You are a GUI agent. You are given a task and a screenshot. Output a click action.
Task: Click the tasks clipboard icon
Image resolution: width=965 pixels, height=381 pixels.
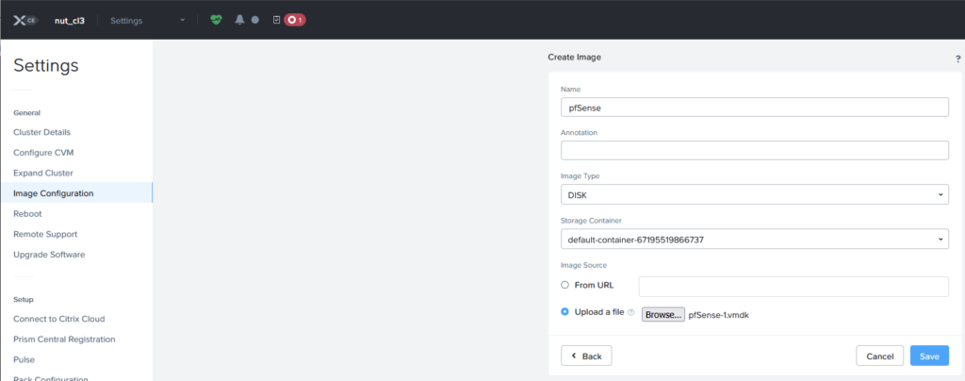click(x=276, y=20)
